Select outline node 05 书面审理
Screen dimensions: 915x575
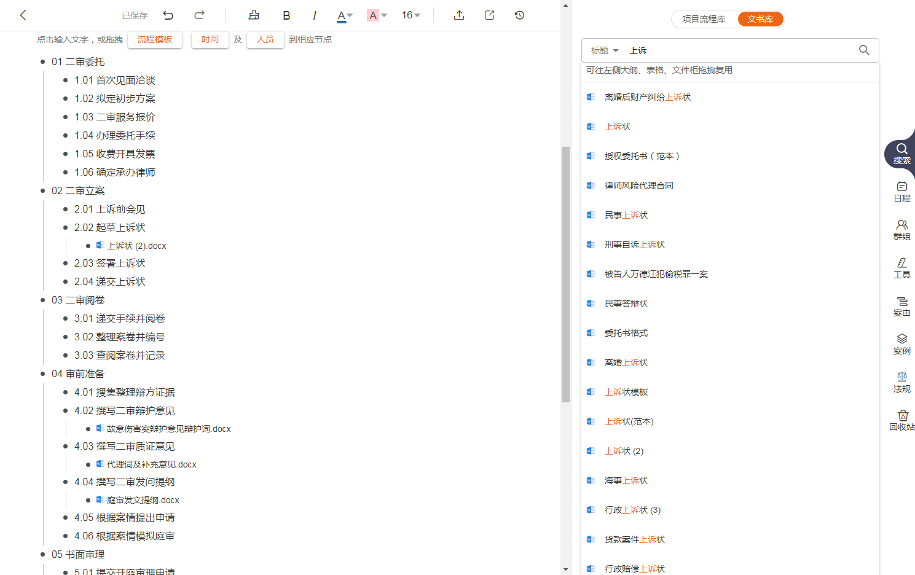coord(78,554)
